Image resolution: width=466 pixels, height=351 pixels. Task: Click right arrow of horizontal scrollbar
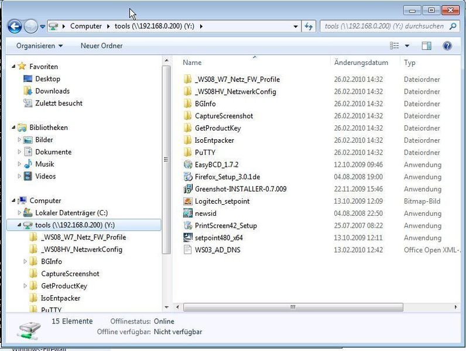click(455, 307)
